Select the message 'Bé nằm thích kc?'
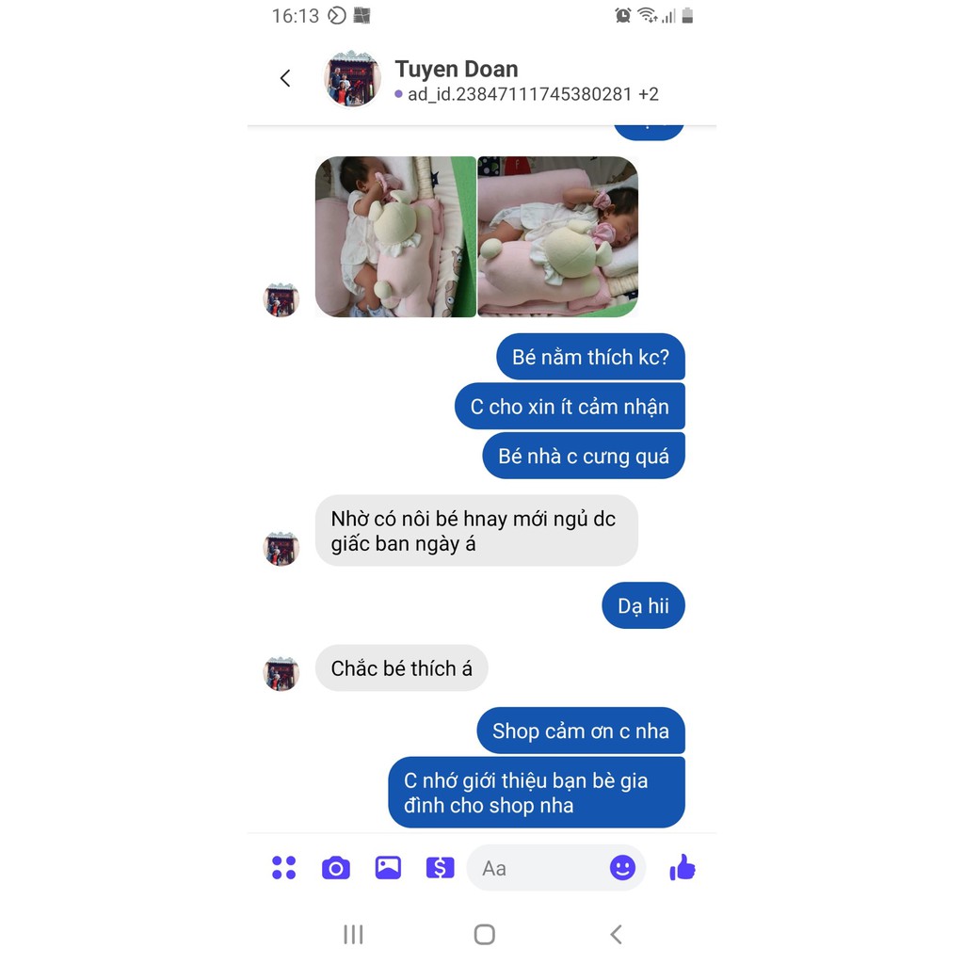Image resolution: width=964 pixels, height=964 pixels. 590,357
